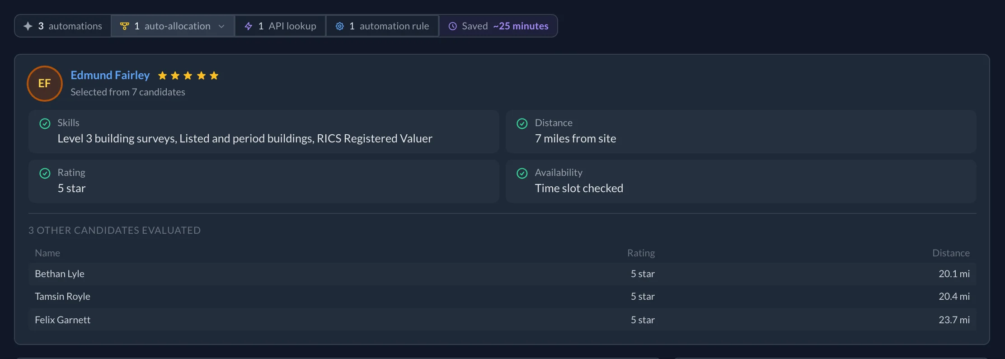Click the gear icon for automation rule
Image resolution: width=1005 pixels, height=359 pixels.
[x=339, y=26]
